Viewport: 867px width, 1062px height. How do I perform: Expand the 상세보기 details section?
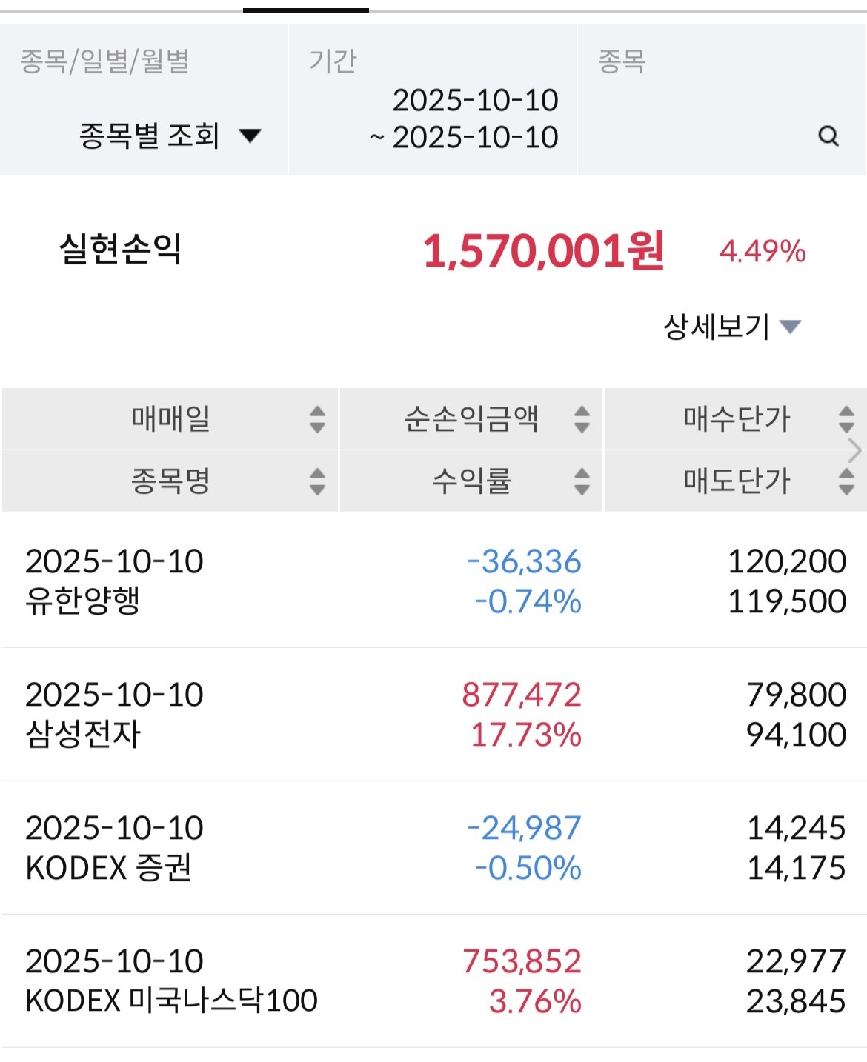(731, 327)
